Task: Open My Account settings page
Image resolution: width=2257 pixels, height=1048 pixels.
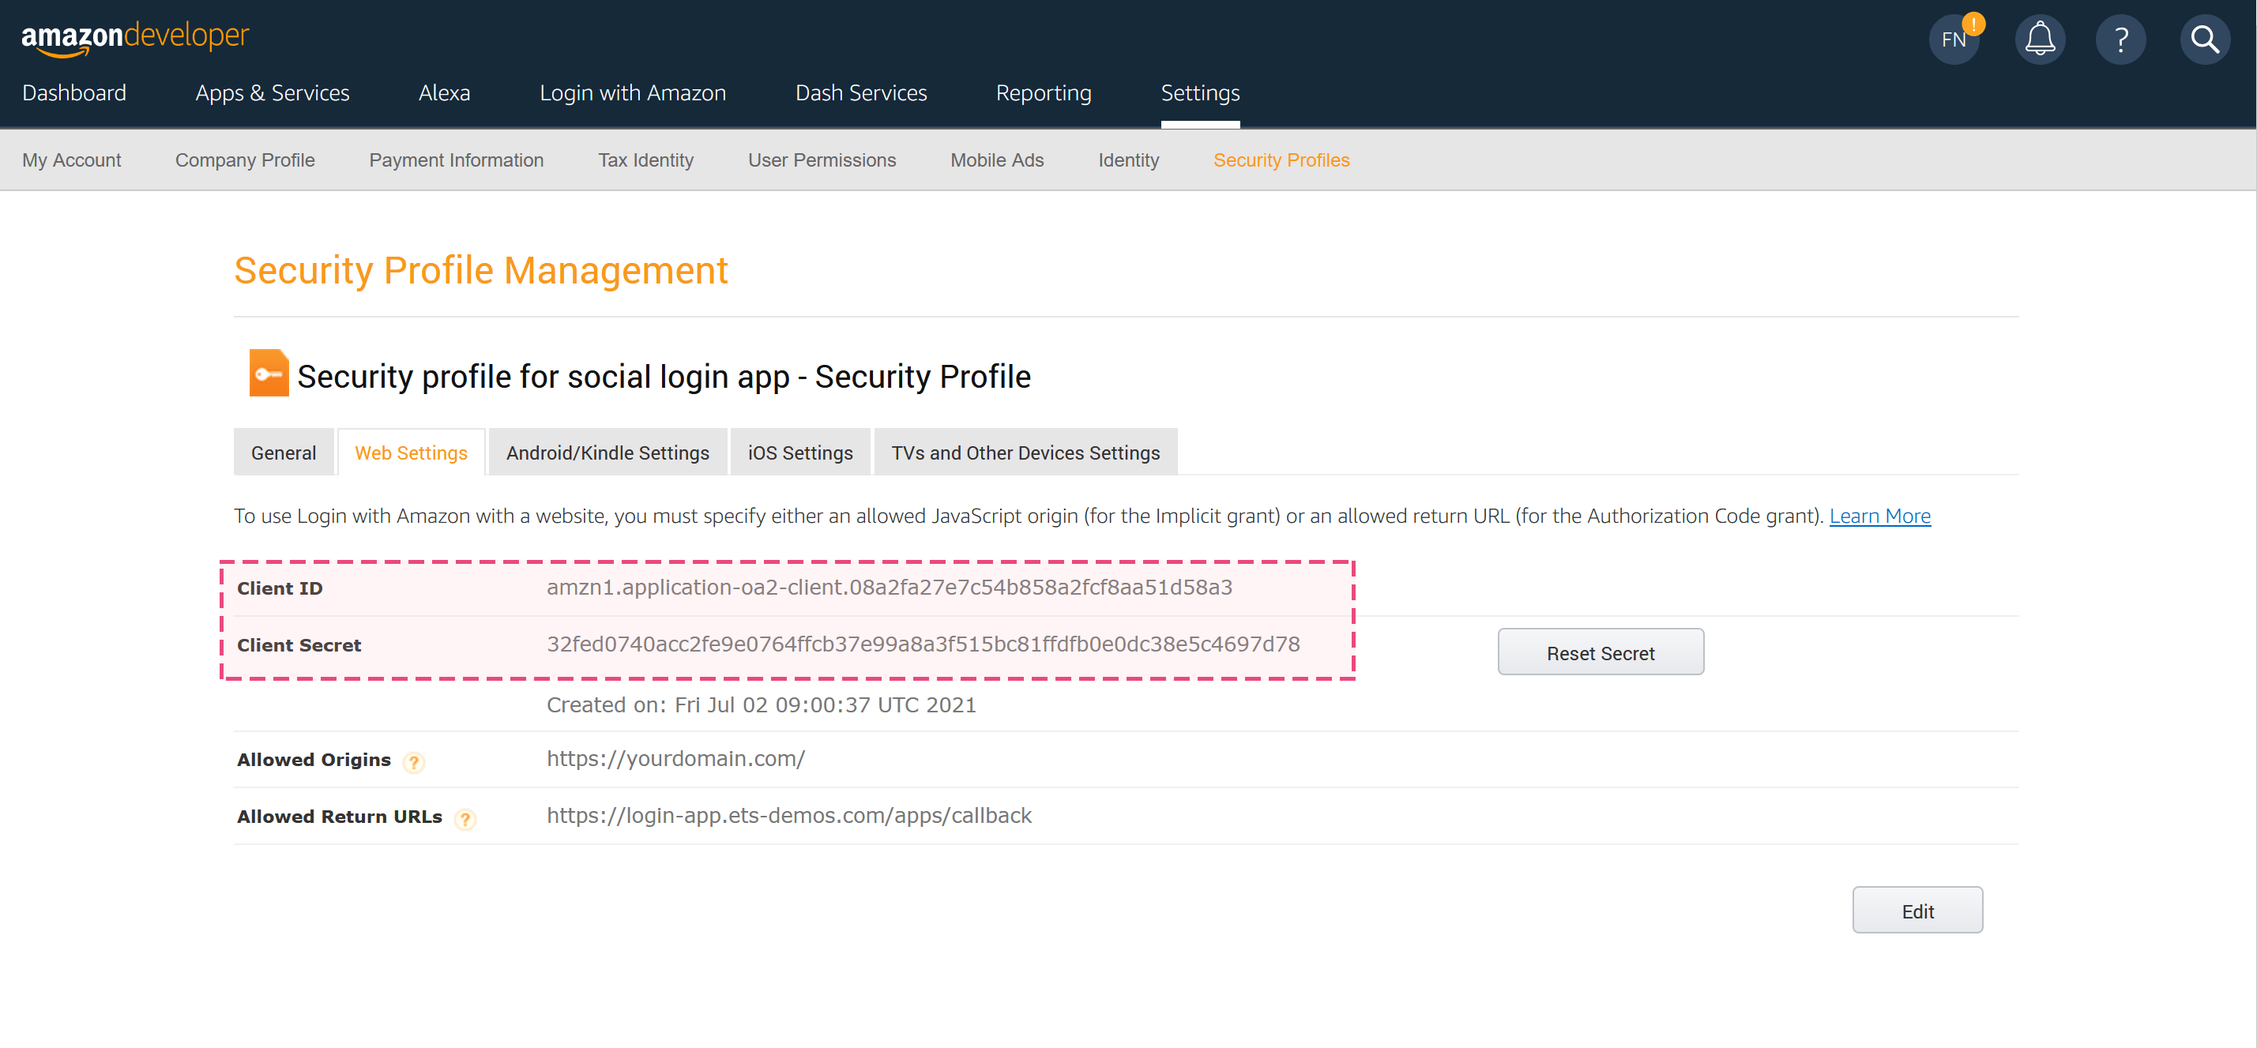Action: [72, 160]
